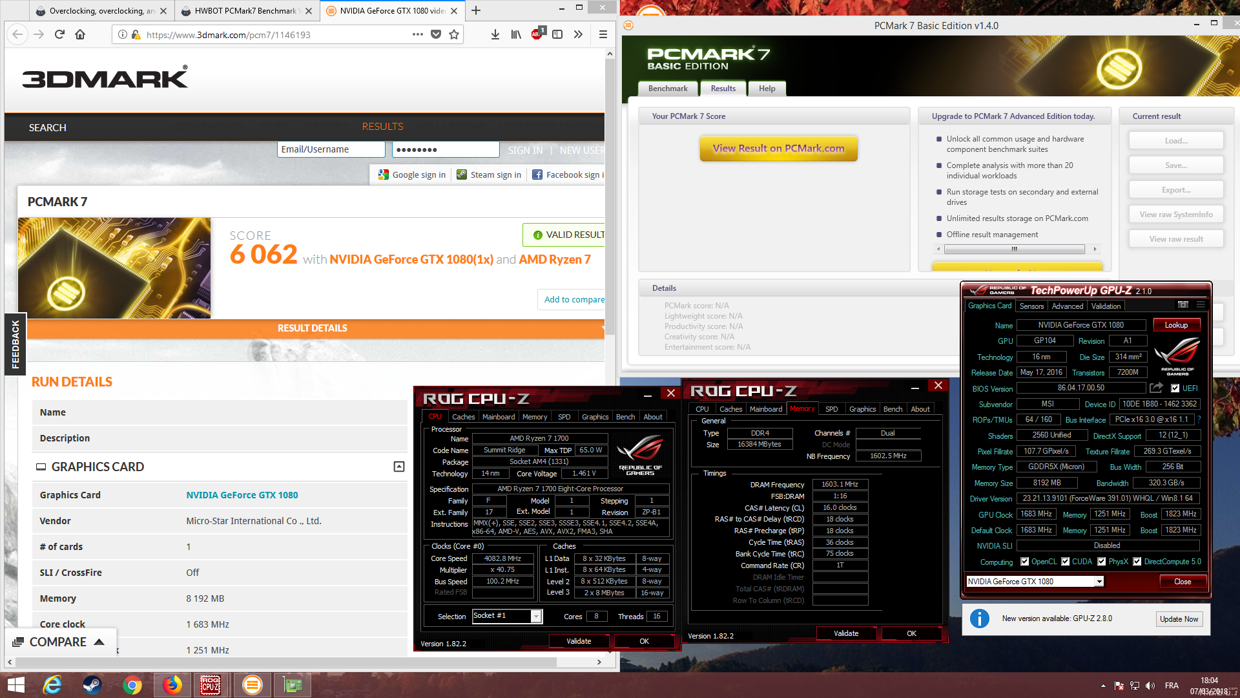Click Validate in left CPU-Z window
Image resolution: width=1240 pixels, height=698 pixels.
click(x=579, y=641)
